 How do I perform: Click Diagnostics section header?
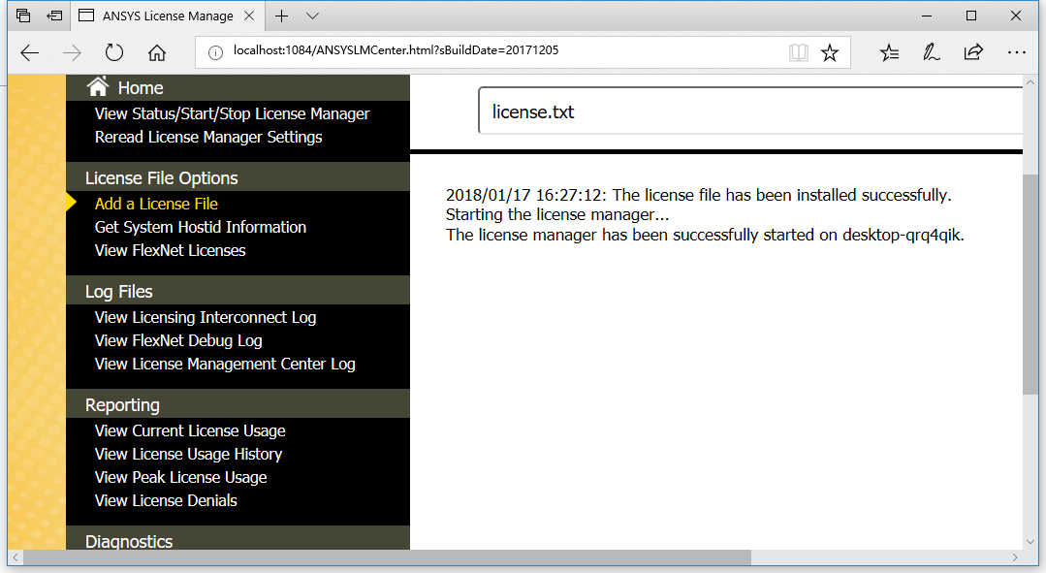pos(238,539)
